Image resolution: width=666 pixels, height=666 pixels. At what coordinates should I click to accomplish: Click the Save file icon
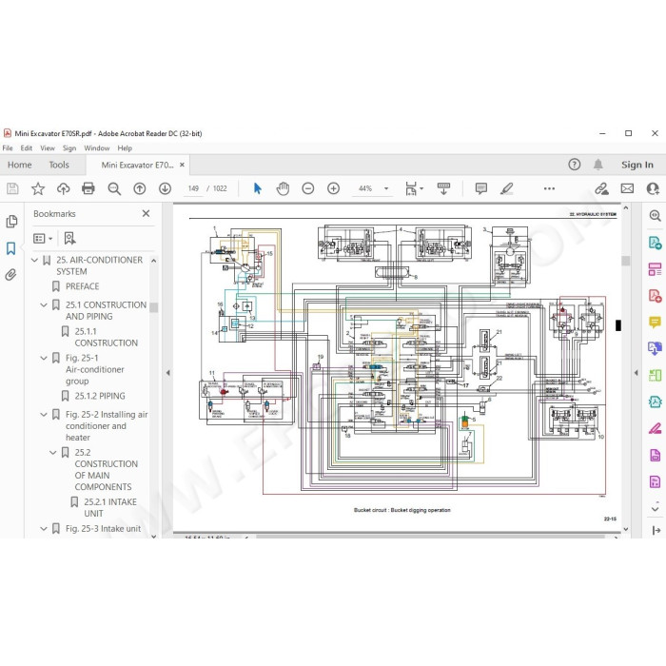click(x=12, y=188)
